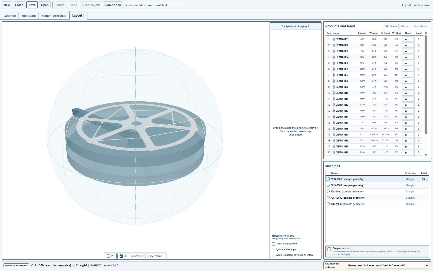Check Ignore spider edge option
The image size is (433, 271).
274,250
